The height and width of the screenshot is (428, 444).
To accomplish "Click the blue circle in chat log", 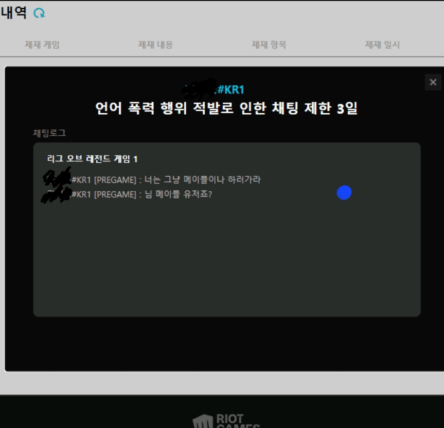I will point(344,193).
